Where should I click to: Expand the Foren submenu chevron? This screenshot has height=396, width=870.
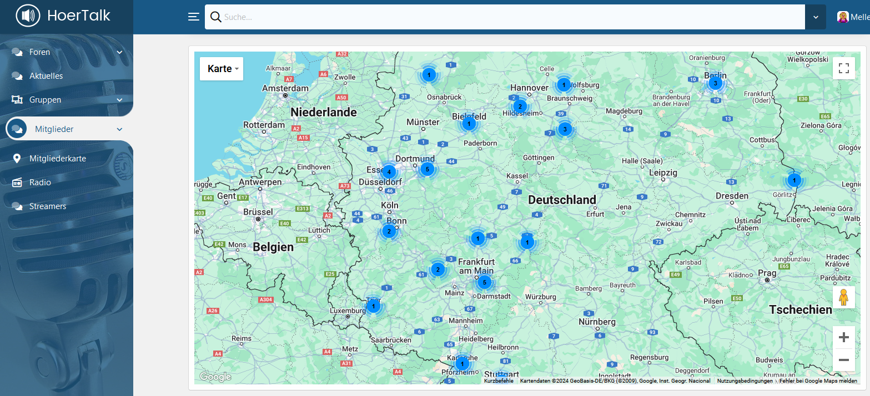[119, 52]
